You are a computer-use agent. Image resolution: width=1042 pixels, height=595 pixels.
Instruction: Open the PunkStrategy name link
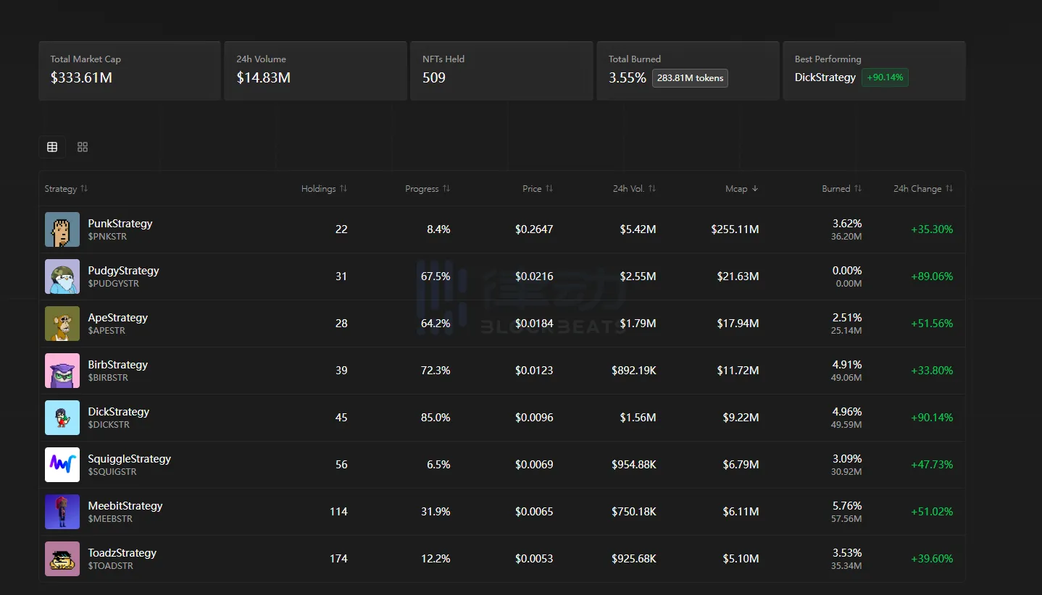click(120, 224)
